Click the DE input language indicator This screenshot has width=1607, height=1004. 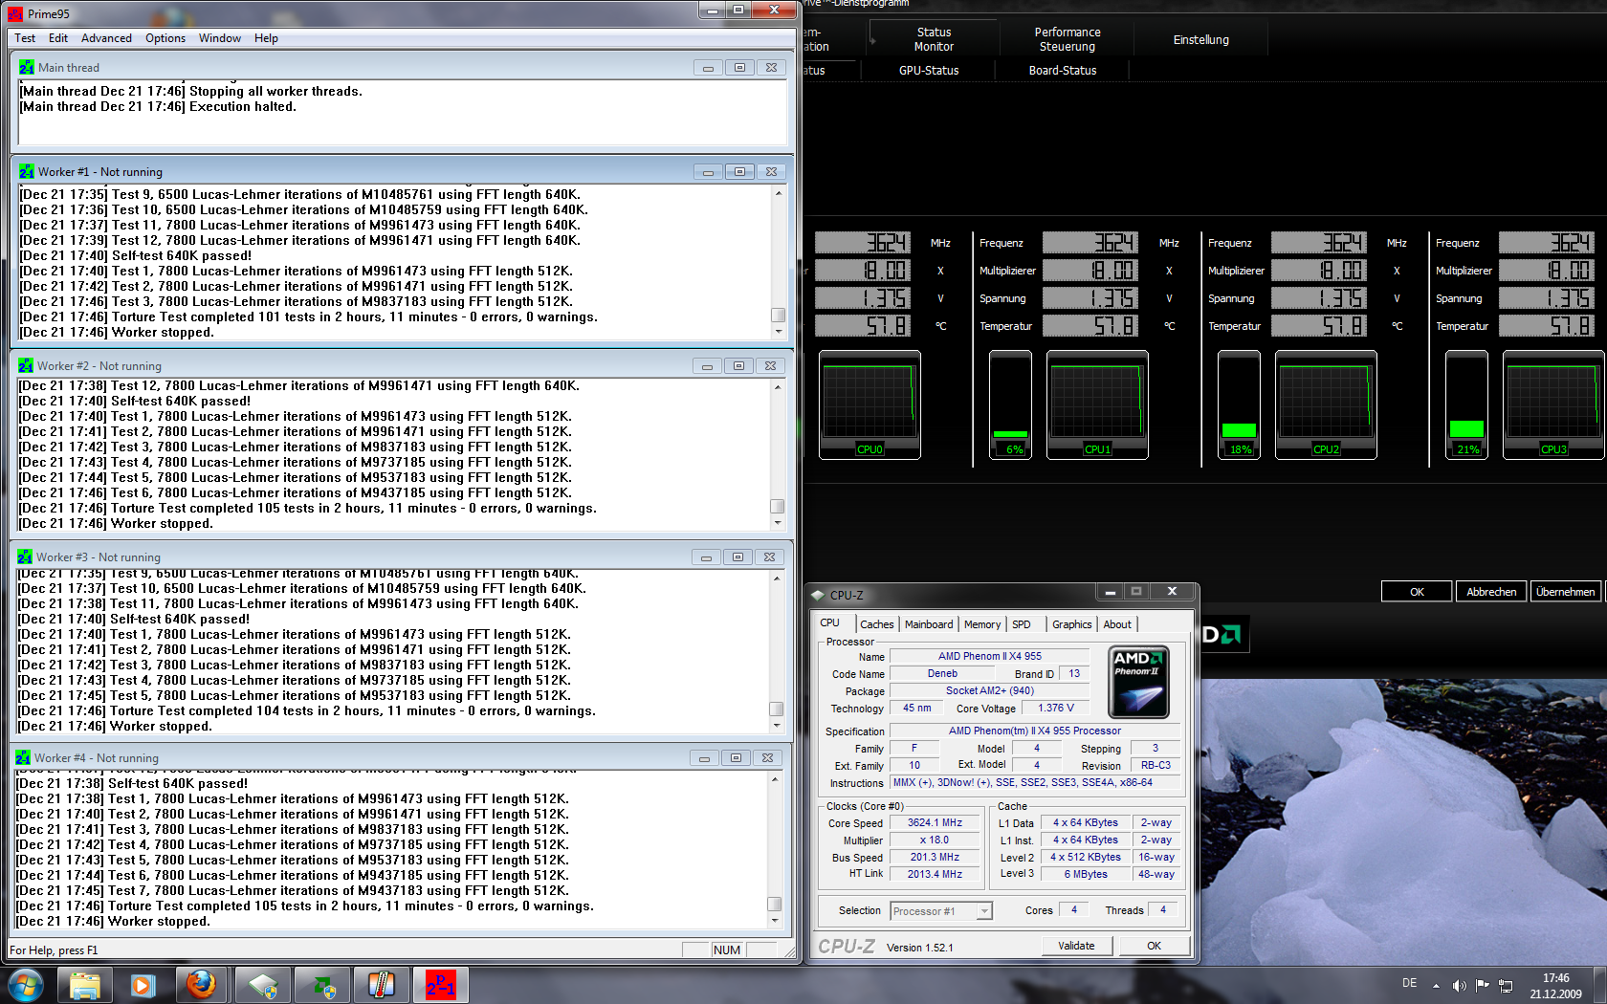1409,983
